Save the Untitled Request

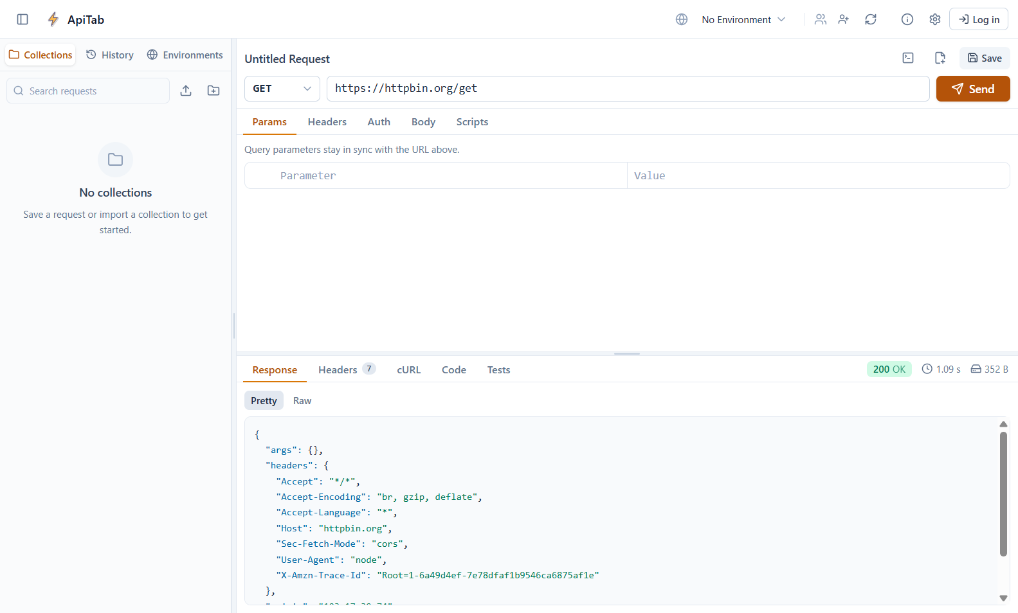click(985, 58)
